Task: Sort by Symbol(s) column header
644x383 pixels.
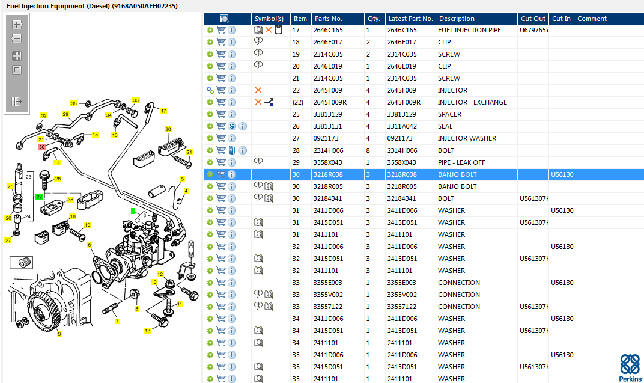Action: 269,19
